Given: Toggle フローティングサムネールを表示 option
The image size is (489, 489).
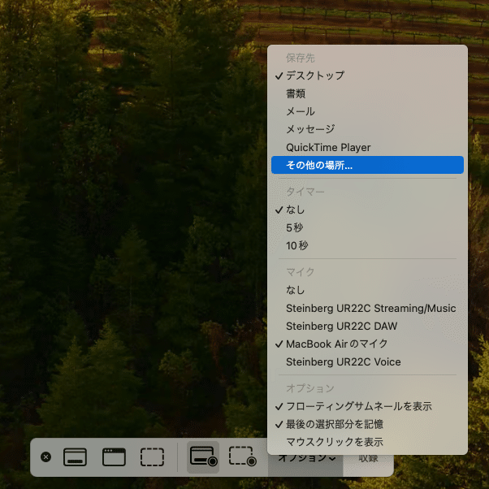Looking at the screenshot, I should (x=367, y=406).
